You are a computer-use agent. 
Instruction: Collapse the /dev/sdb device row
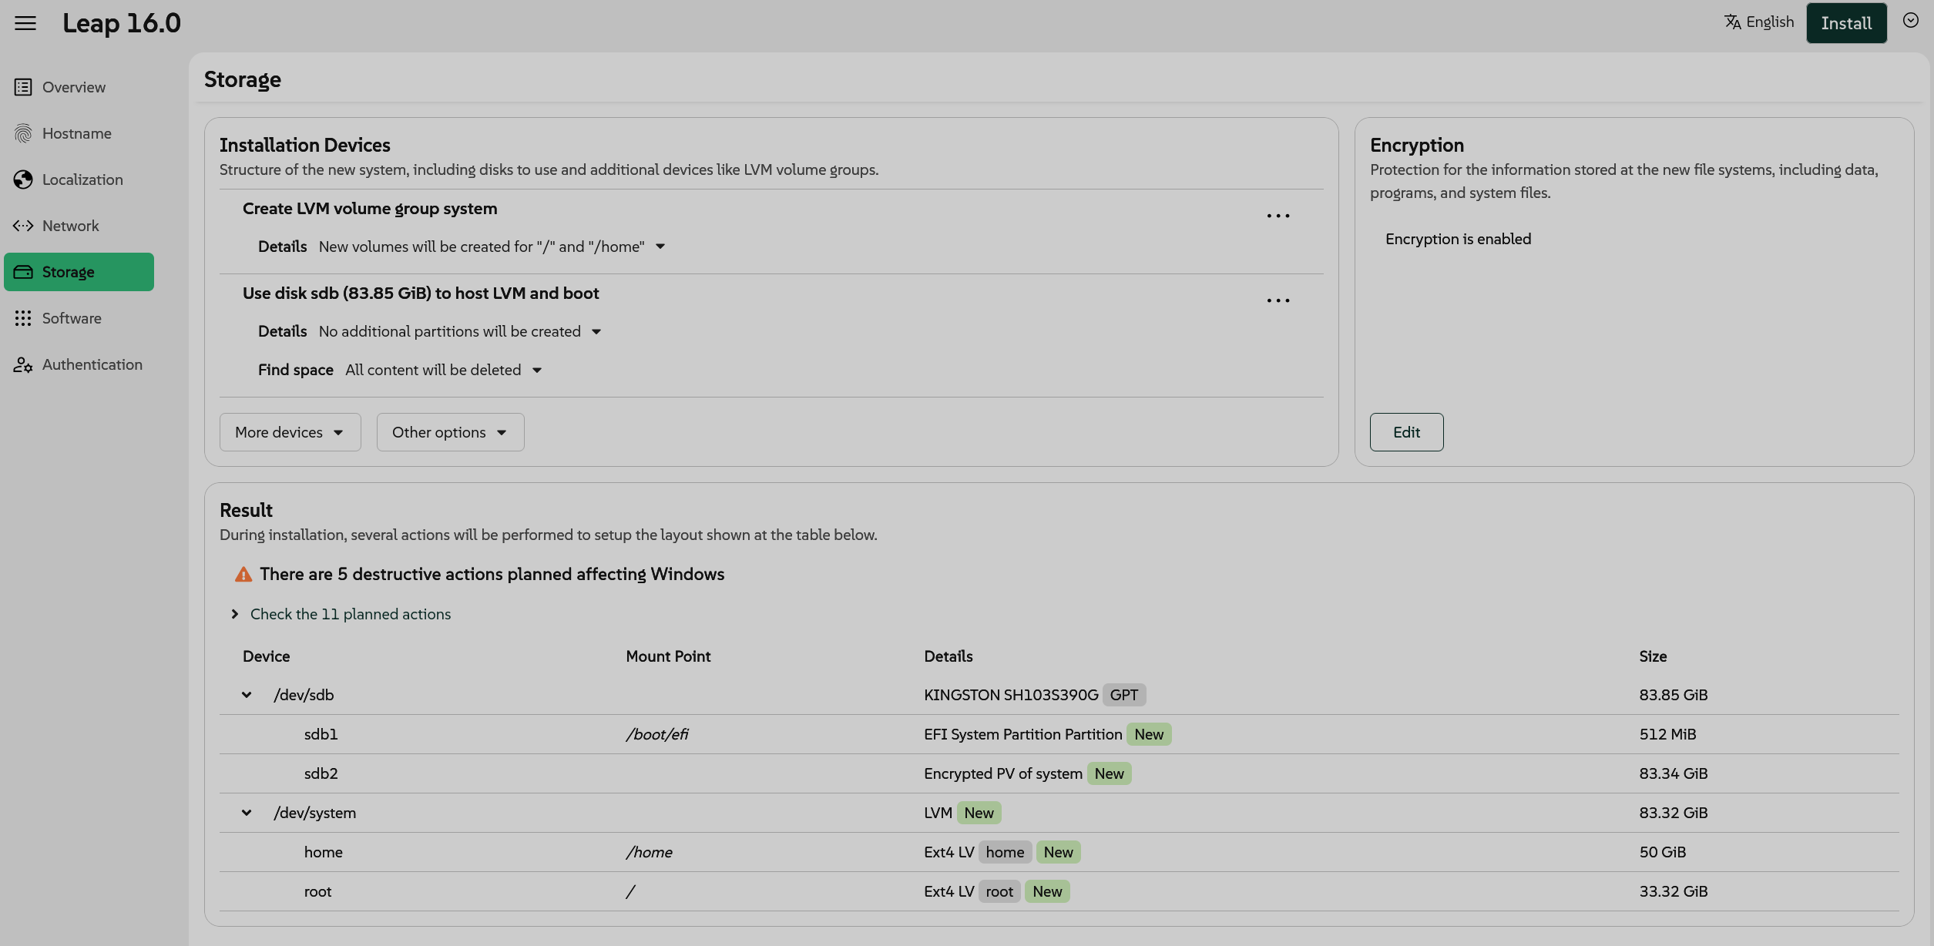[x=247, y=695]
